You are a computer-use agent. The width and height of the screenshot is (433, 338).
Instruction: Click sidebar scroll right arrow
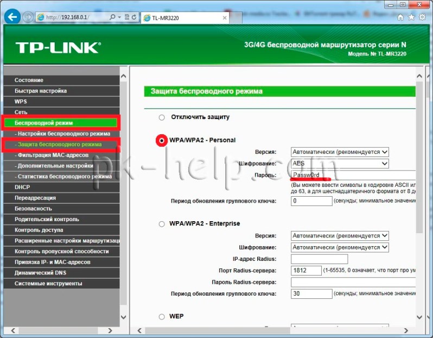tap(110, 330)
